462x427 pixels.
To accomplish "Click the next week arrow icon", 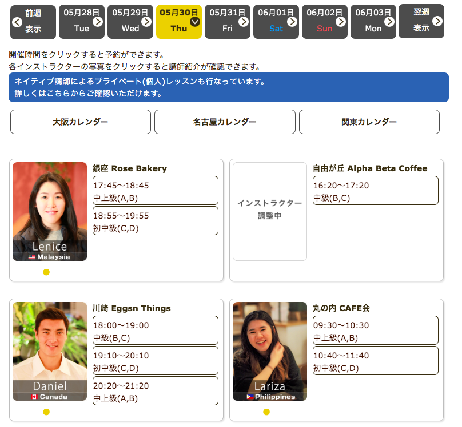I will tap(437, 21).
